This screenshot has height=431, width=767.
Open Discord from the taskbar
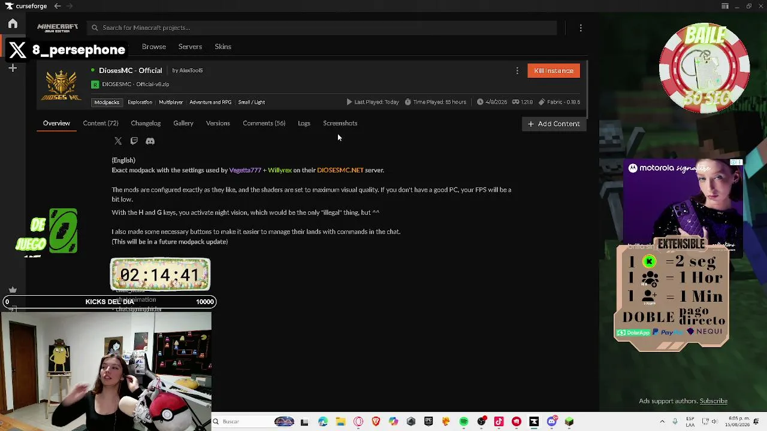click(x=552, y=422)
